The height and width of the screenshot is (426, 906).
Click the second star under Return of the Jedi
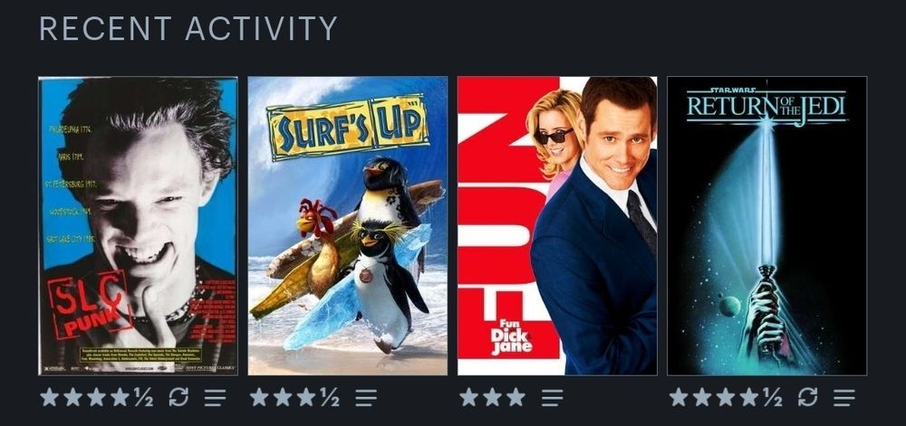coord(702,396)
